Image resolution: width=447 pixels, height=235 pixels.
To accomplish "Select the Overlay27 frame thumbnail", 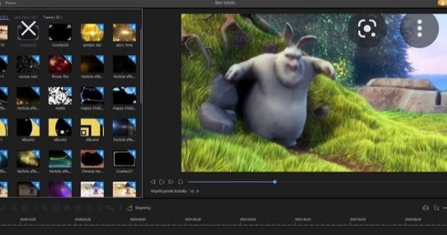I will [x=124, y=159].
